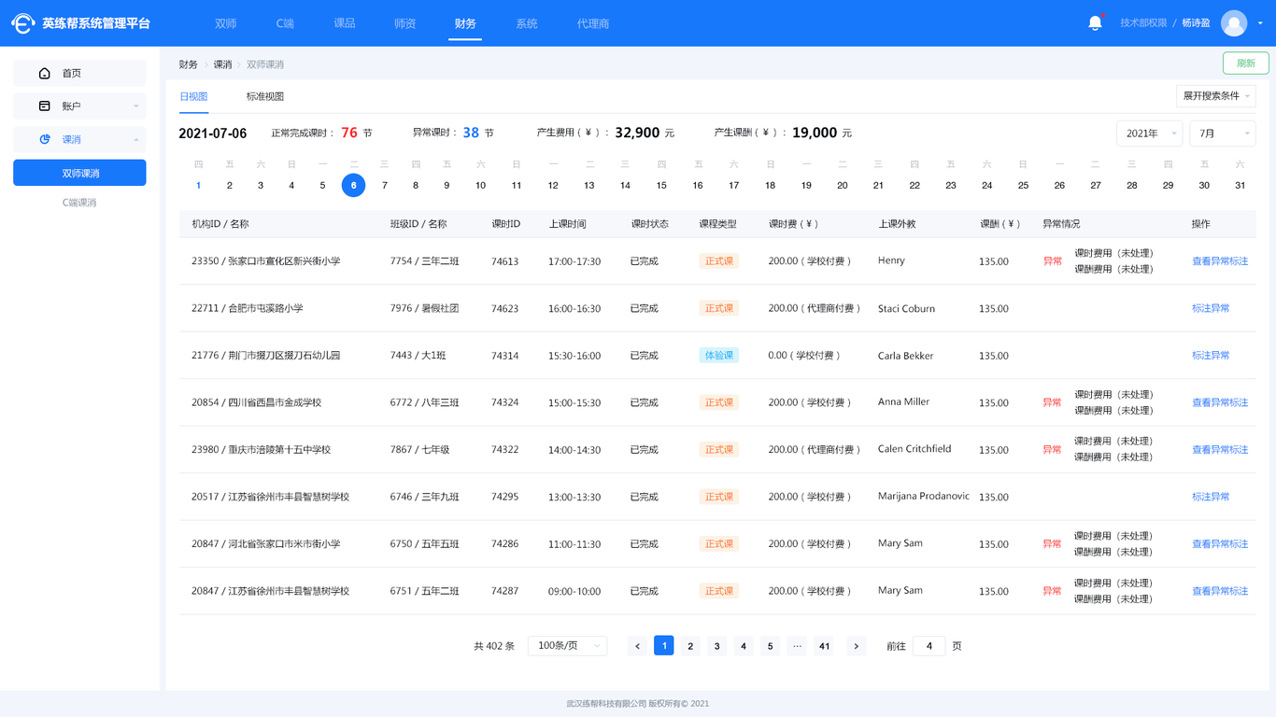Open the 2021年 year dropdown
This screenshot has height=717, width=1276.
[1149, 134]
